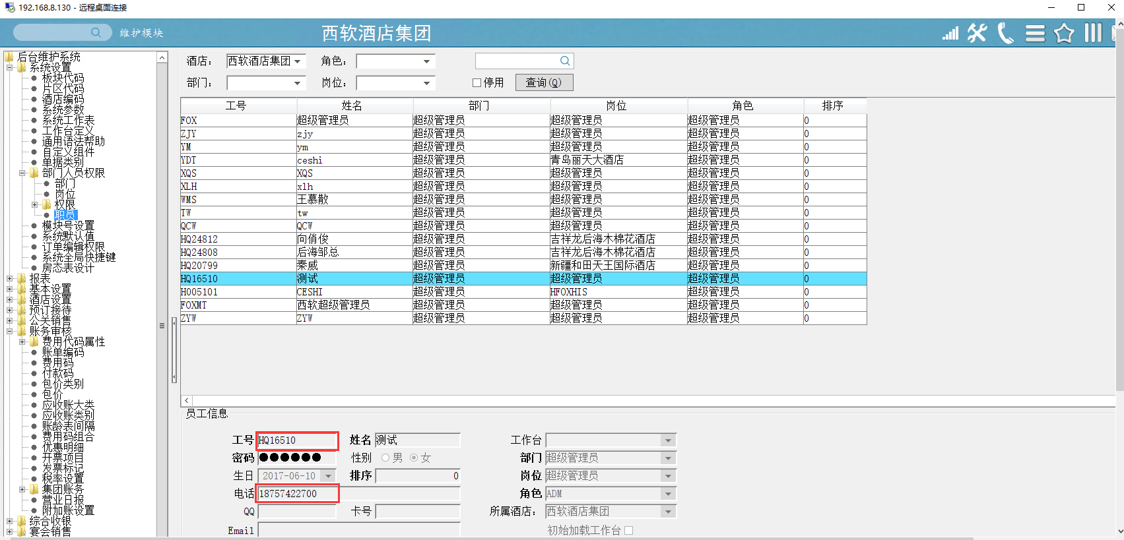
Task: Click the 报表 folder icon
Action: (22, 278)
